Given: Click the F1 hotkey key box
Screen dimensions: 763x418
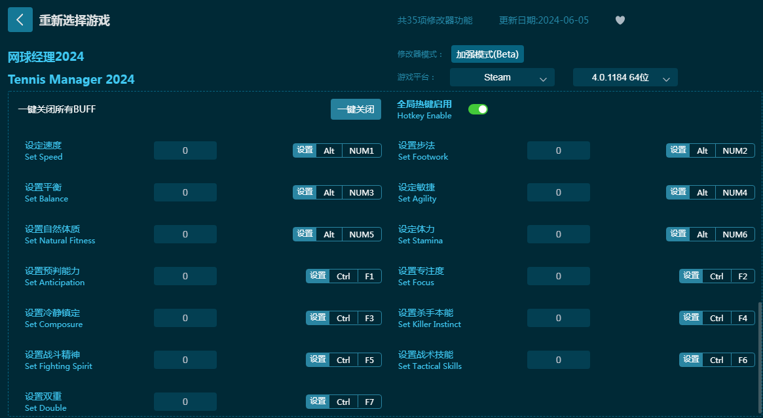Looking at the screenshot, I should click(369, 276).
